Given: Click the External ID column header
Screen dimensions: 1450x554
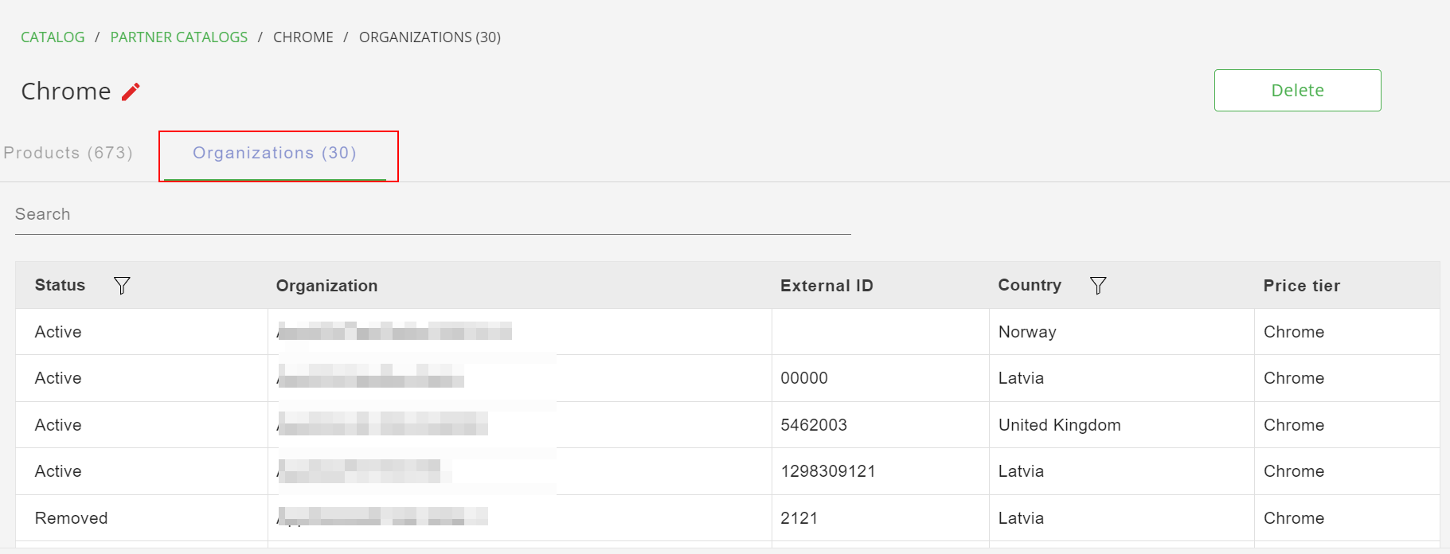Looking at the screenshot, I should tap(827, 286).
